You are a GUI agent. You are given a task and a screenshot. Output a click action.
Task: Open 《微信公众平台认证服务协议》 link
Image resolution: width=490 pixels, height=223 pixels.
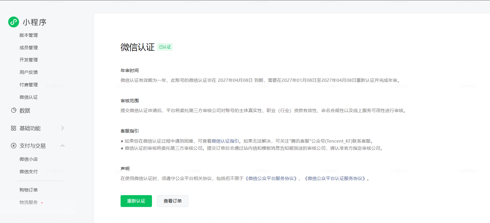tap(335, 179)
